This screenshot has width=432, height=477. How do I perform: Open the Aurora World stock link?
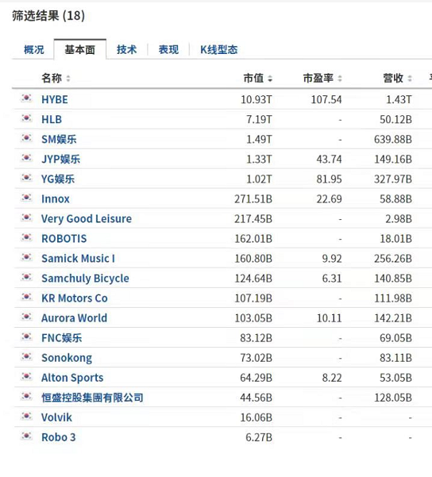pyautogui.click(x=75, y=318)
